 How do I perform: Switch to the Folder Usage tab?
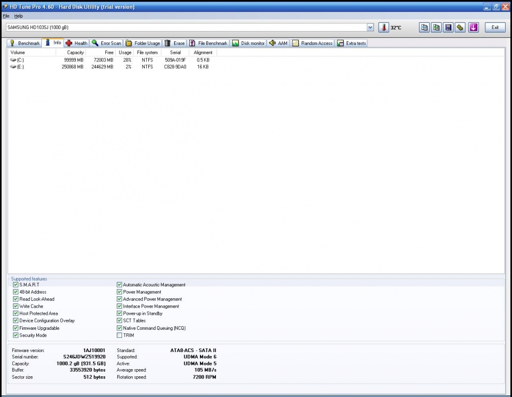(143, 43)
